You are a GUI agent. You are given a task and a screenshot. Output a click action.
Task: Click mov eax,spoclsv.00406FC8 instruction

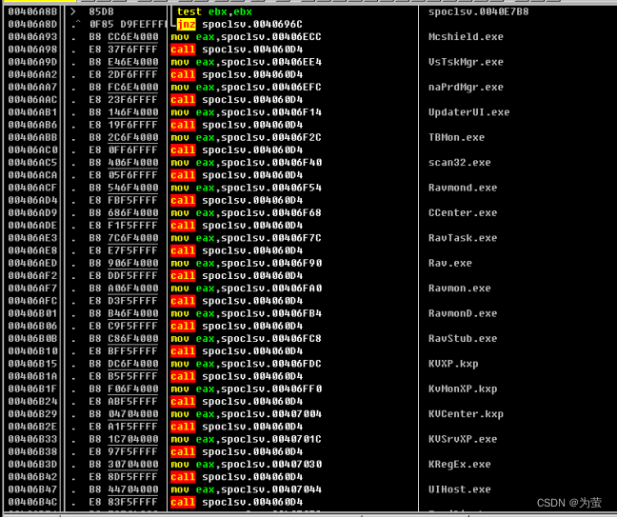(x=246, y=339)
